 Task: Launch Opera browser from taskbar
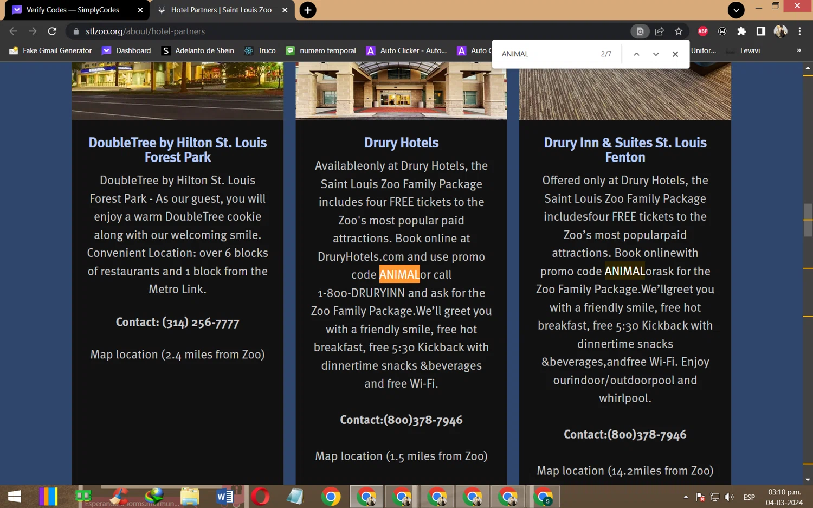click(260, 497)
